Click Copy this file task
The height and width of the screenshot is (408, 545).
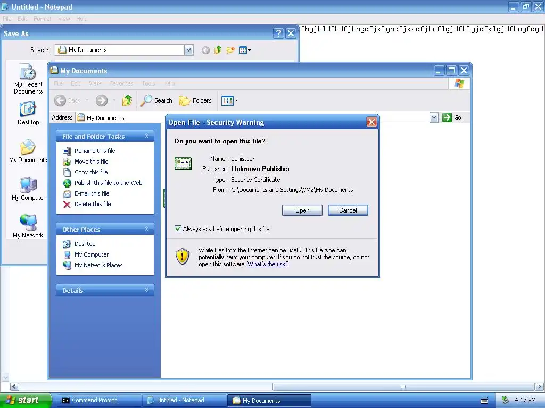91,172
